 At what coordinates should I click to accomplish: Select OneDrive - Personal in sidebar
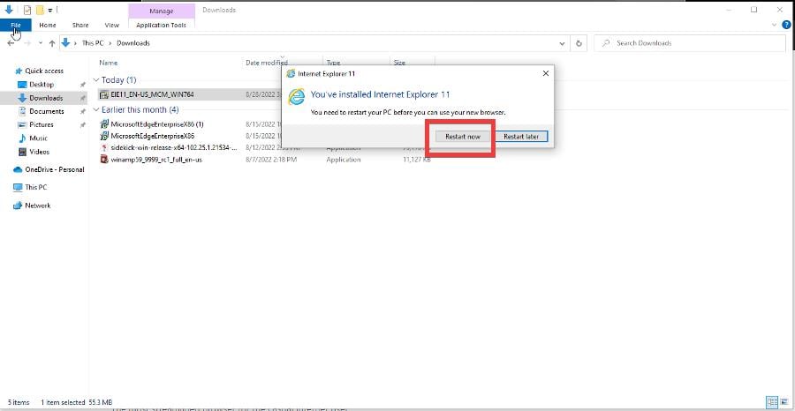pyautogui.click(x=54, y=169)
